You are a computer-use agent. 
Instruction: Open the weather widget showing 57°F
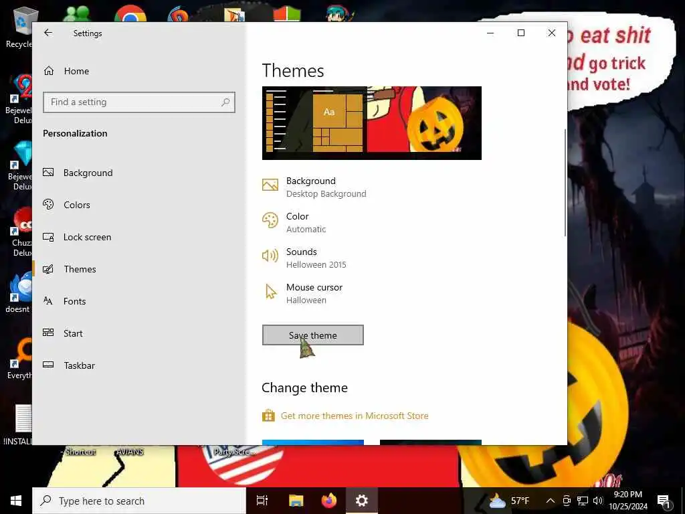coord(509,501)
